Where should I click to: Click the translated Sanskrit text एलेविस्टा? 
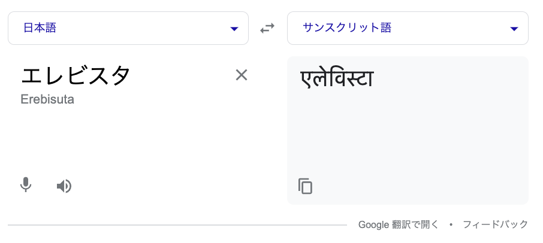[x=337, y=78]
